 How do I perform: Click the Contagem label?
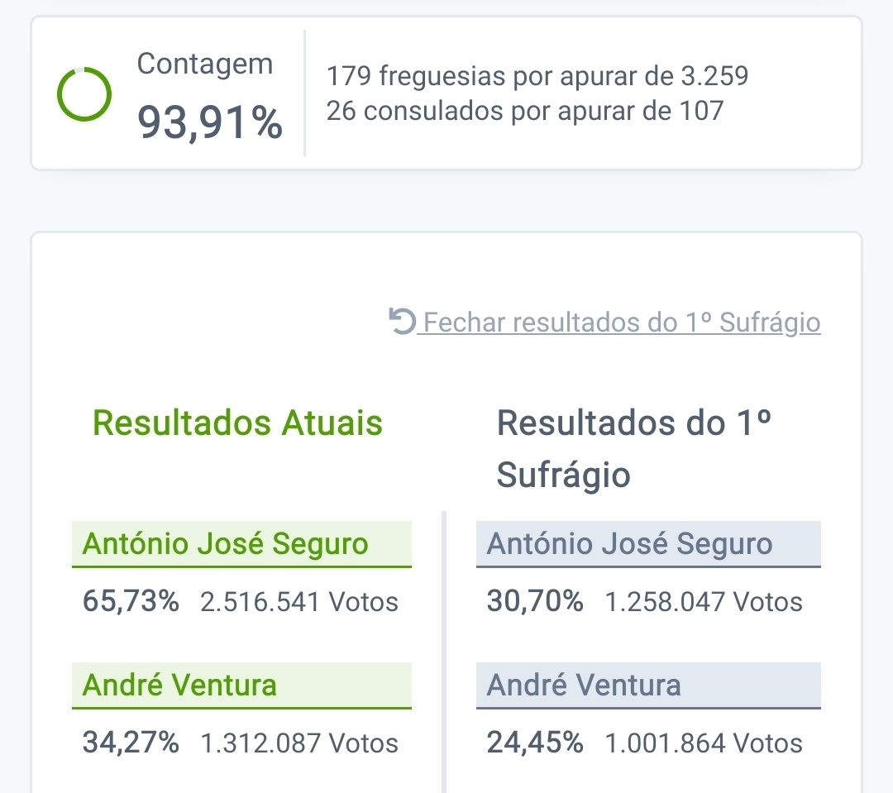click(x=205, y=64)
